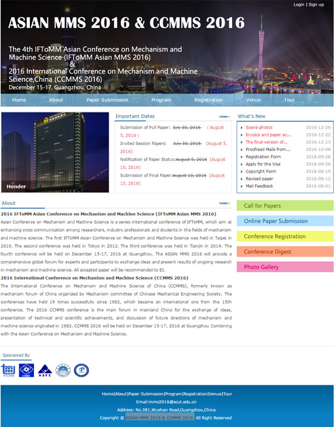Open the pink Photo Gallery button
The height and width of the screenshot is (427, 334).
pos(284,267)
